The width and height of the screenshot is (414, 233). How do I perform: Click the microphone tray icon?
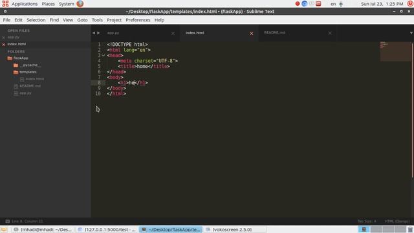click(x=341, y=4)
